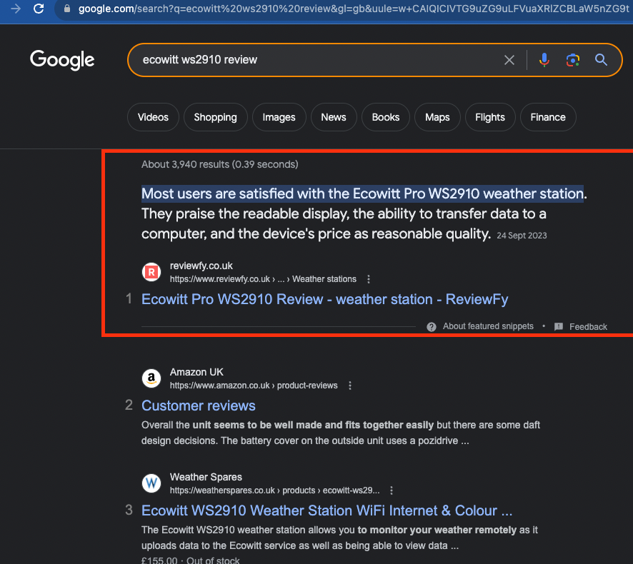Reload the page using browser refresh icon
Viewport: 633px width, 564px height.
39,9
